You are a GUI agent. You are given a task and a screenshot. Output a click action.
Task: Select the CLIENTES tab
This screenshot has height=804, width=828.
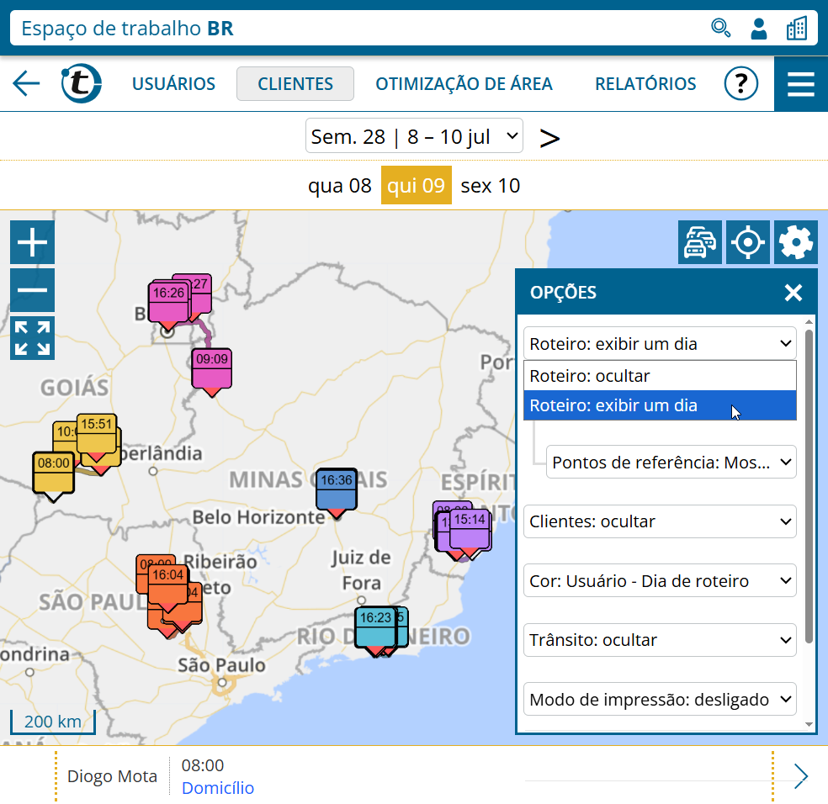click(295, 83)
